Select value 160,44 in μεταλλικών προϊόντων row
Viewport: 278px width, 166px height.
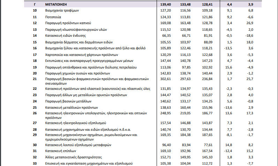pos(186,108)
